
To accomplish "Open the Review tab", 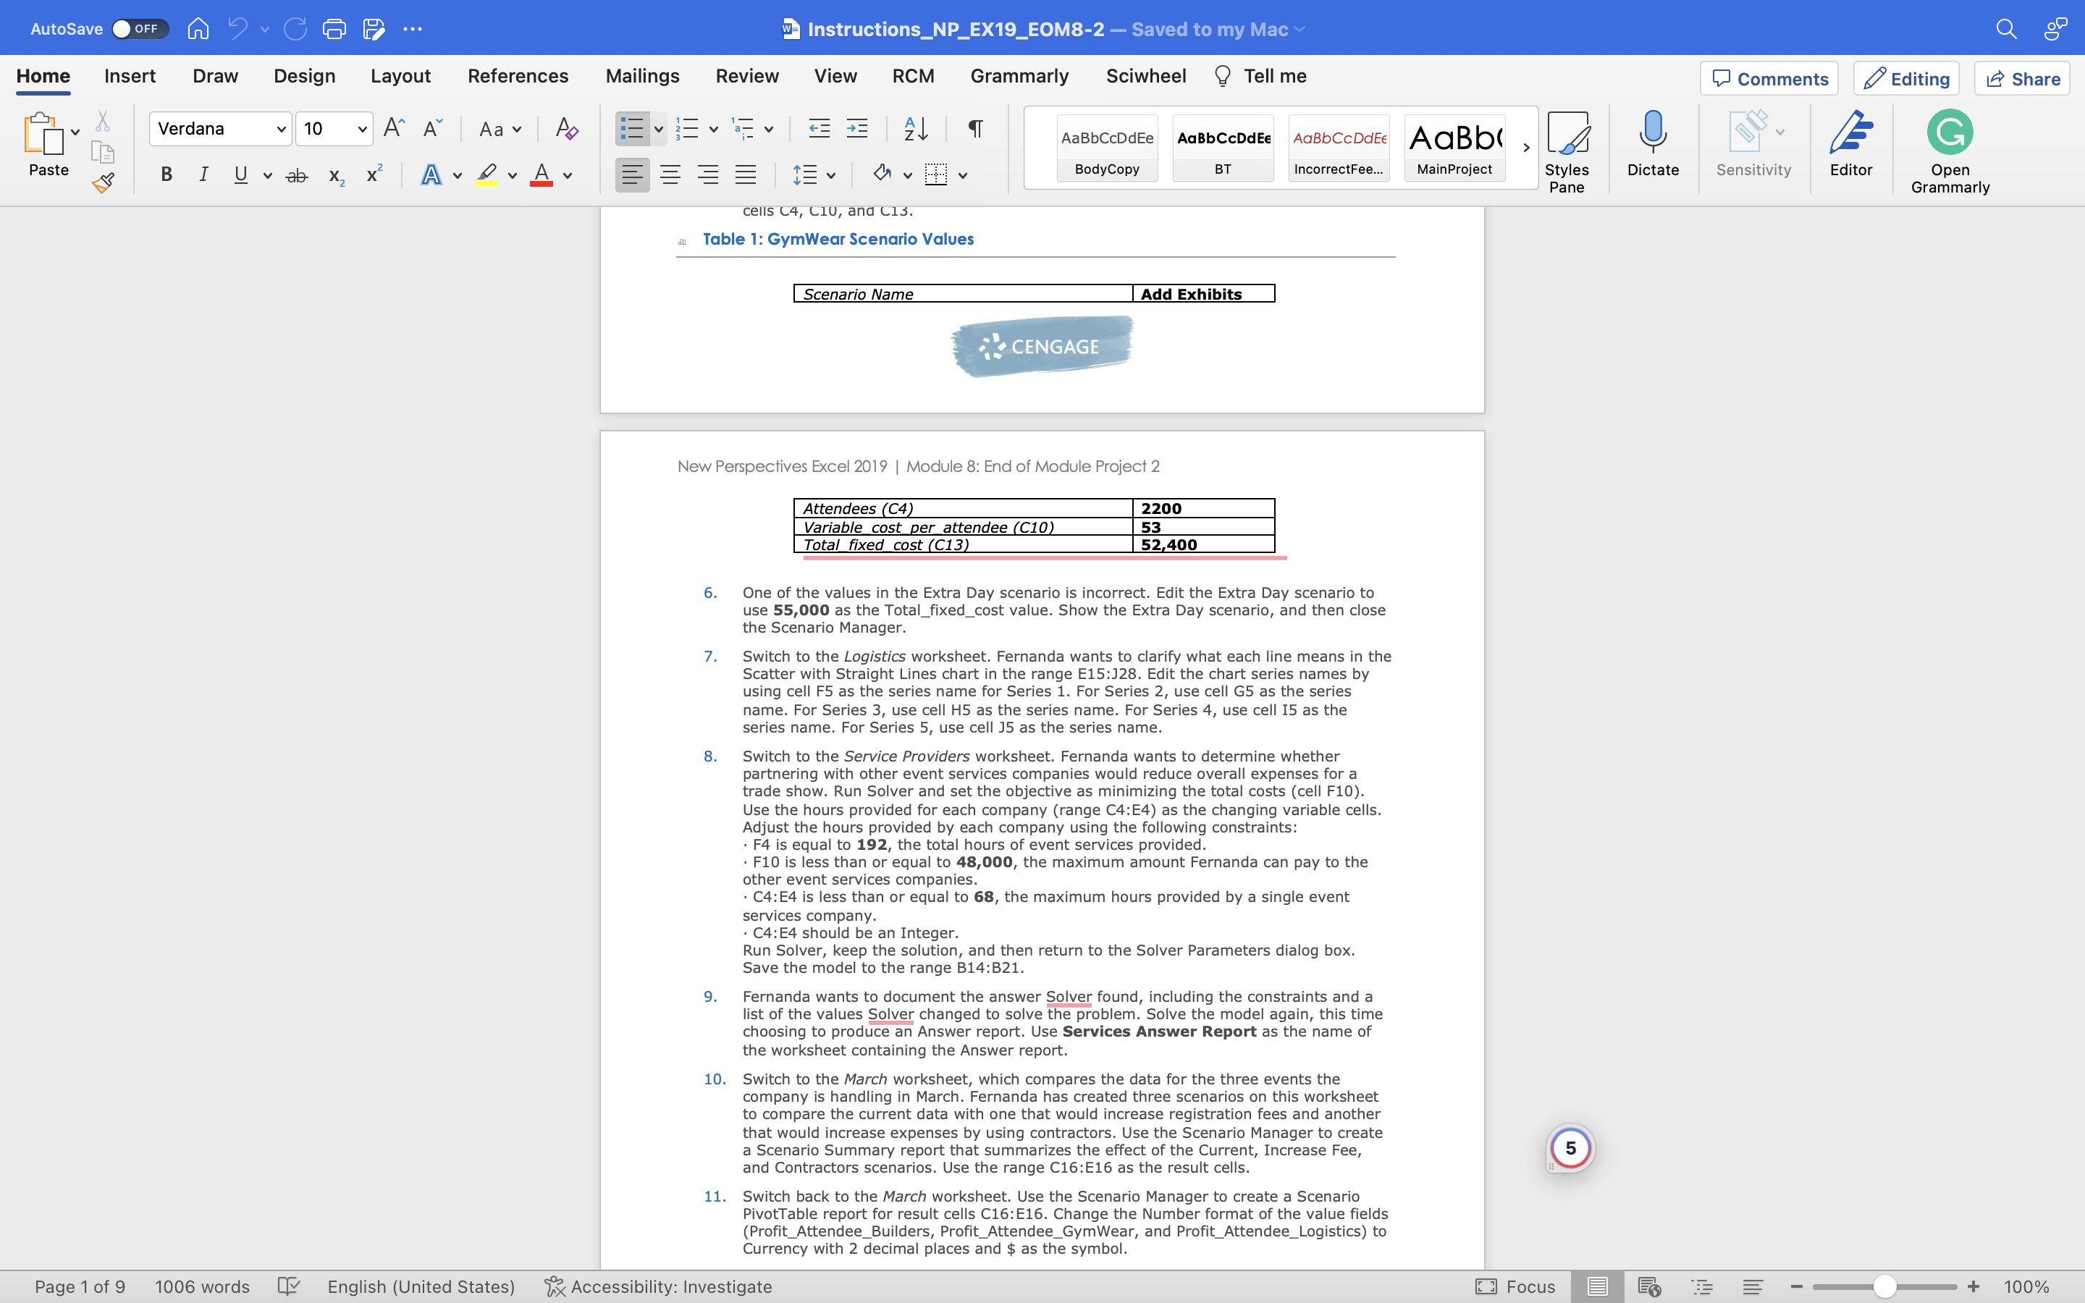I will (x=746, y=76).
